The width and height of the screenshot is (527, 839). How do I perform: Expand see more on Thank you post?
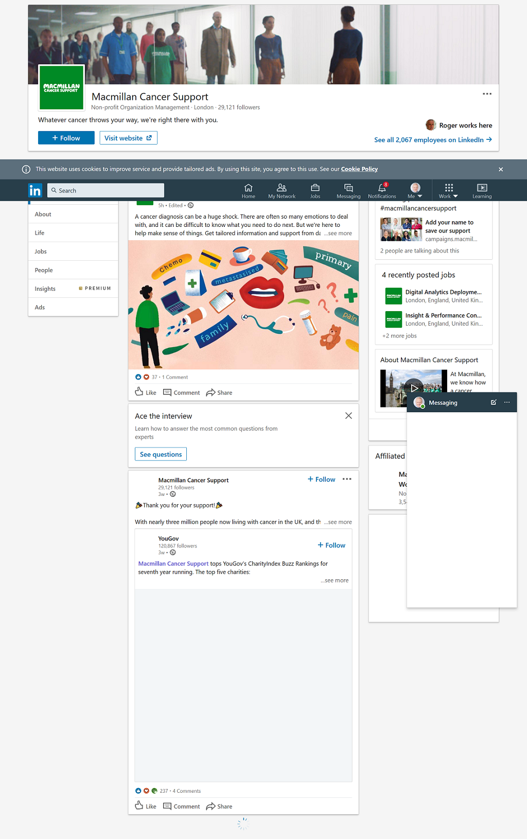tap(338, 522)
